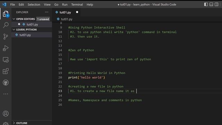Click the Python file icon in breadcrumb
The height and width of the screenshot is (125, 222).
tap(58, 19)
